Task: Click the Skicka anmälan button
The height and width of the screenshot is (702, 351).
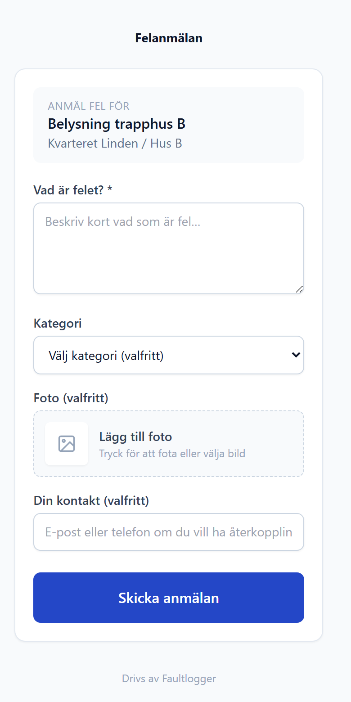Action: (x=169, y=598)
